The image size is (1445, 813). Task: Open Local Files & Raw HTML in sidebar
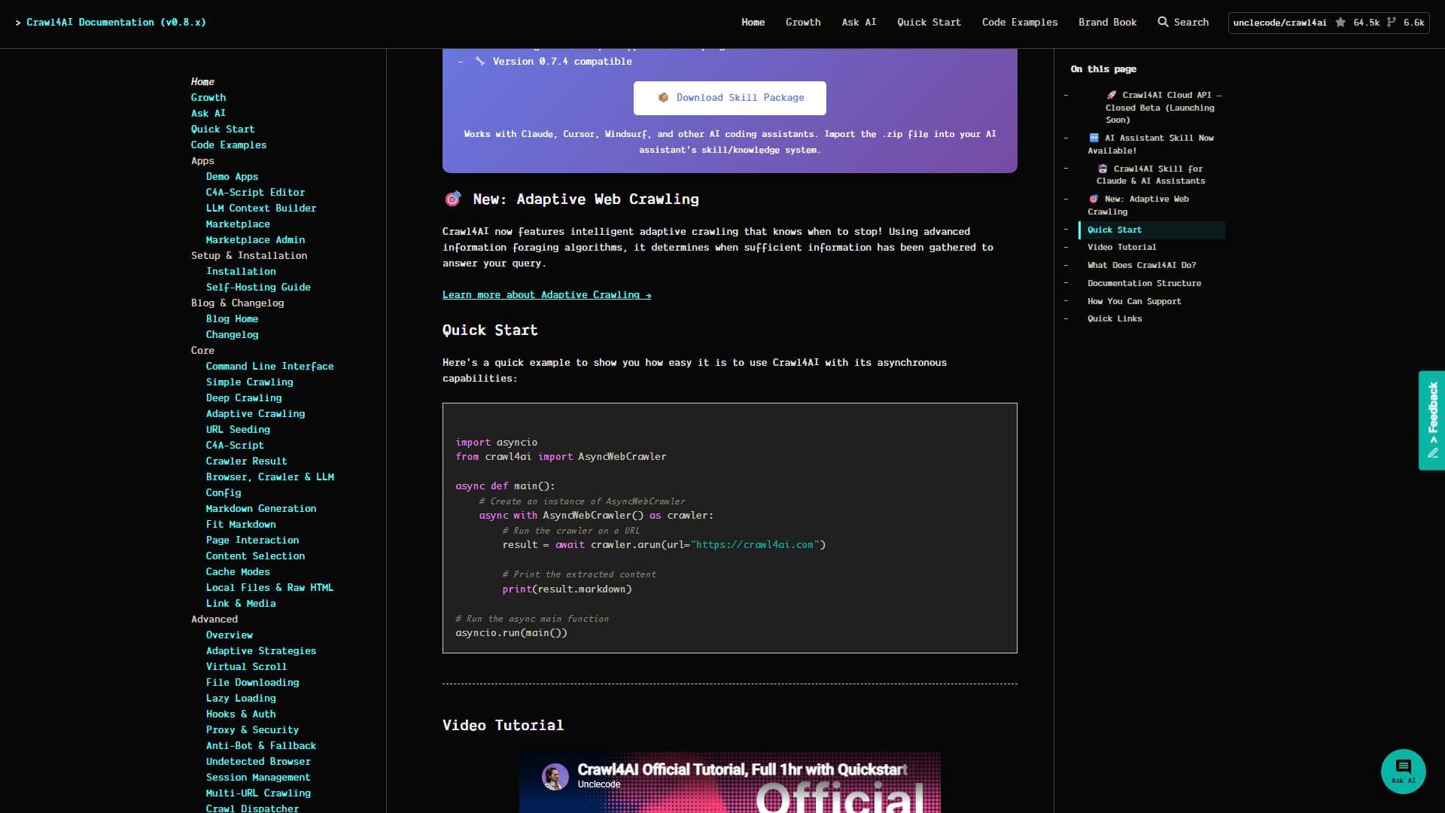(269, 587)
